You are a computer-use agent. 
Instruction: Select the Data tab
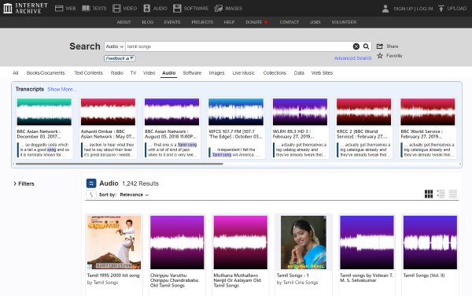tap(299, 73)
